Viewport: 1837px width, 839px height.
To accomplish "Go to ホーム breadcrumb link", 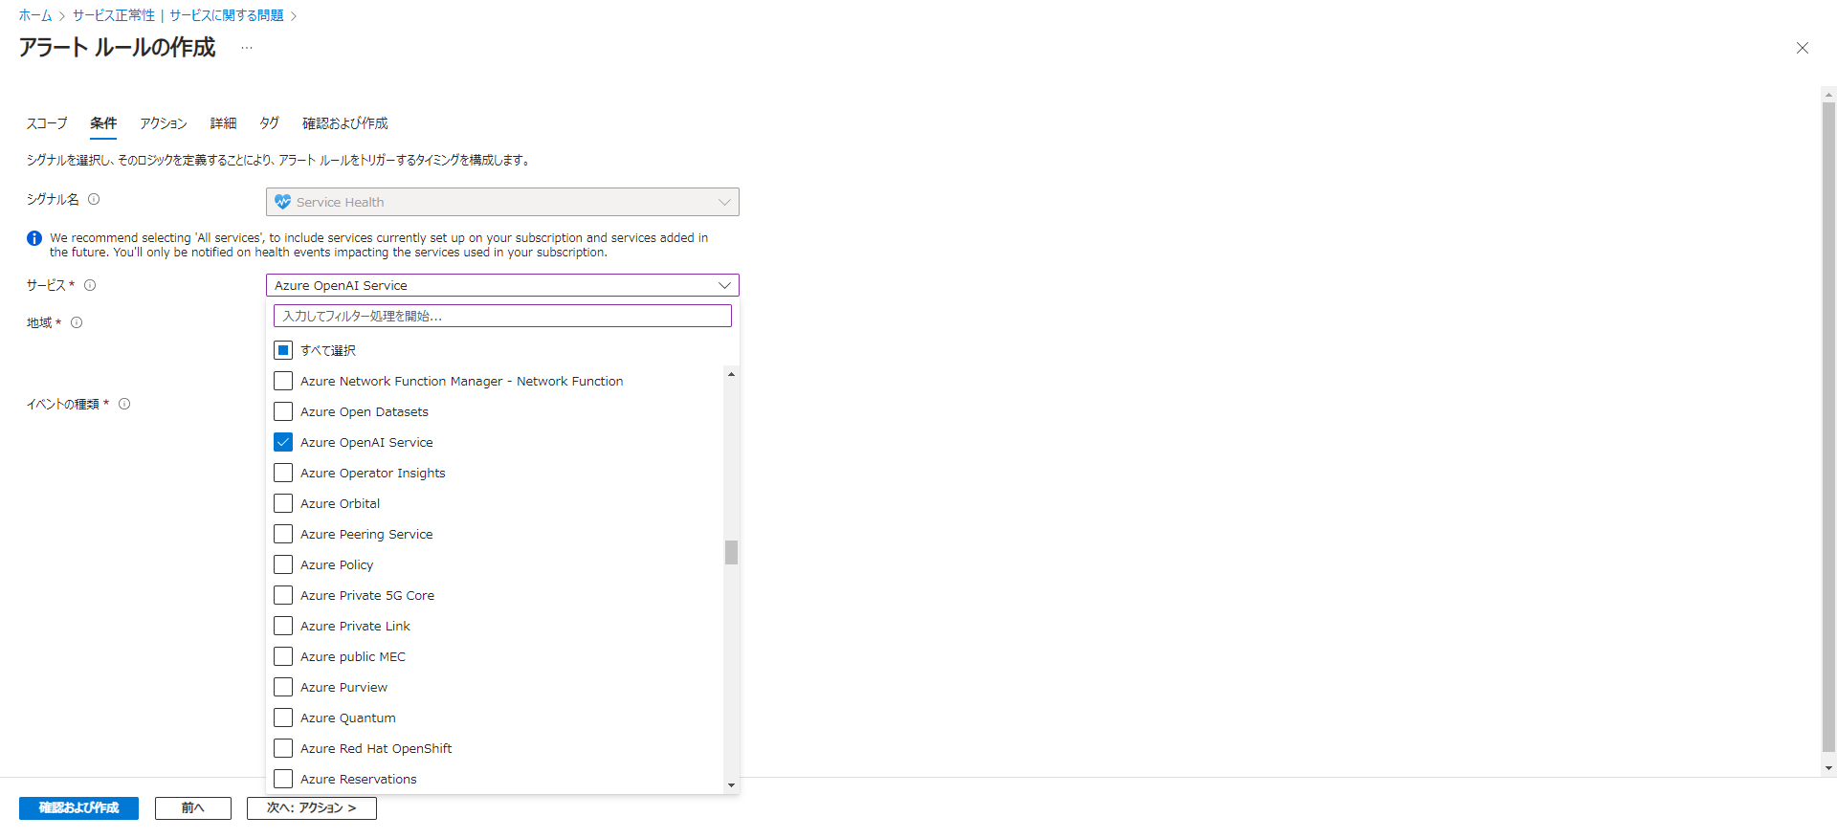I will point(35,15).
